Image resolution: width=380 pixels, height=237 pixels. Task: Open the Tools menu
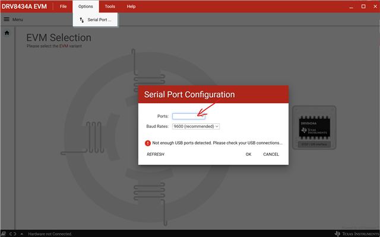(110, 7)
